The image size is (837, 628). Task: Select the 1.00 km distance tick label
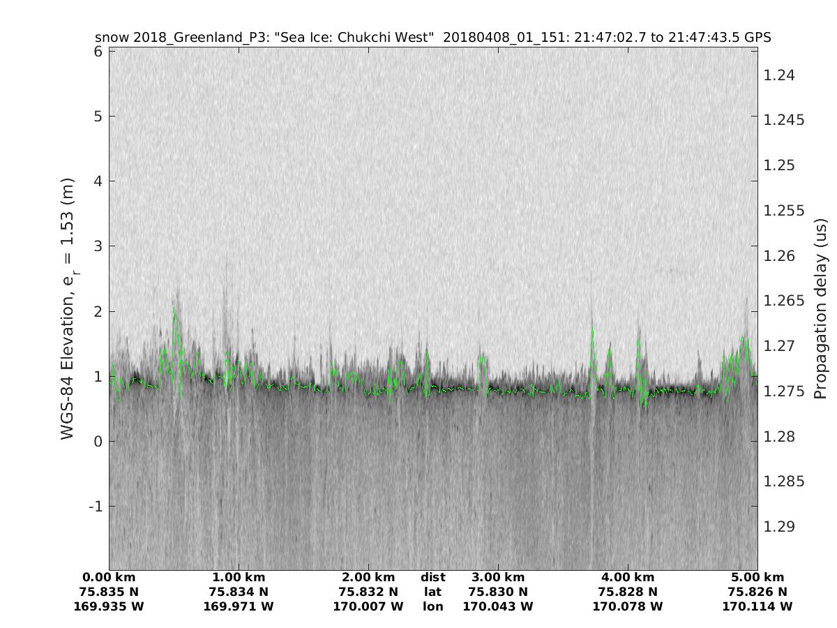click(239, 578)
